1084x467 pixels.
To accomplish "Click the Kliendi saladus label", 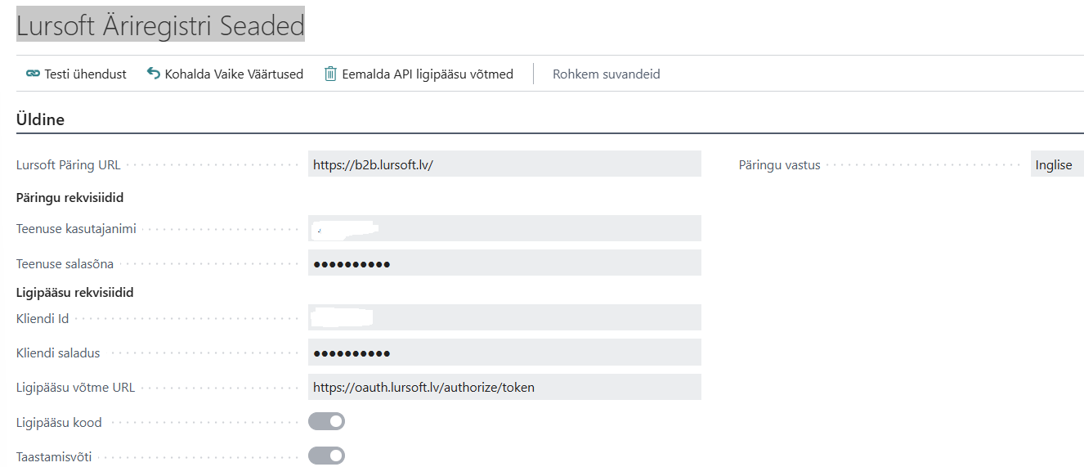I will click(x=58, y=352).
